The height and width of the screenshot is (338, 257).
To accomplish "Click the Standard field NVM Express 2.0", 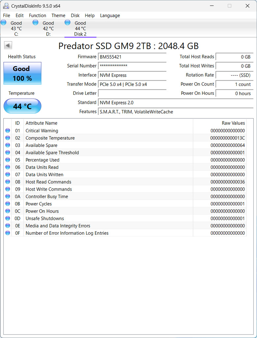I will pyautogui.click(x=176, y=103).
